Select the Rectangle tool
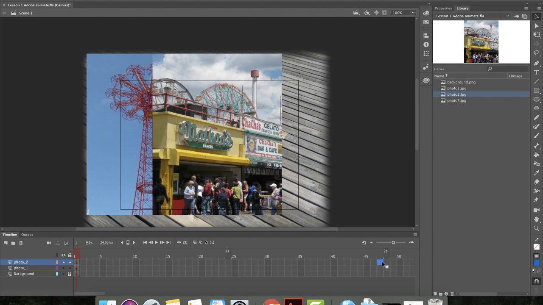 (537, 90)
